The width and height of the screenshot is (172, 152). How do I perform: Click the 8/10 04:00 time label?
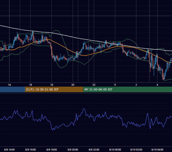pos(157,149)
